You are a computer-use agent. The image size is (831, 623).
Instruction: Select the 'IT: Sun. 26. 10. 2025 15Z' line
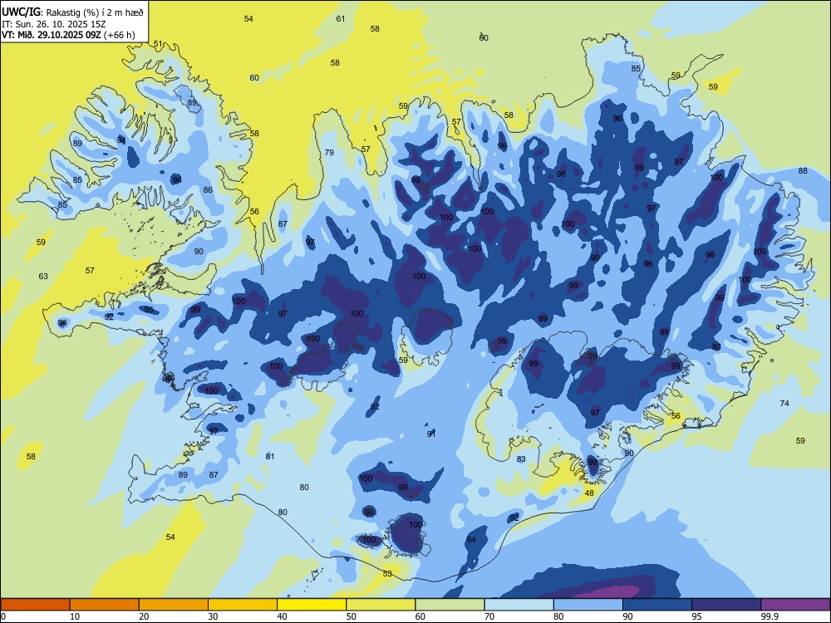coord(54,24)
